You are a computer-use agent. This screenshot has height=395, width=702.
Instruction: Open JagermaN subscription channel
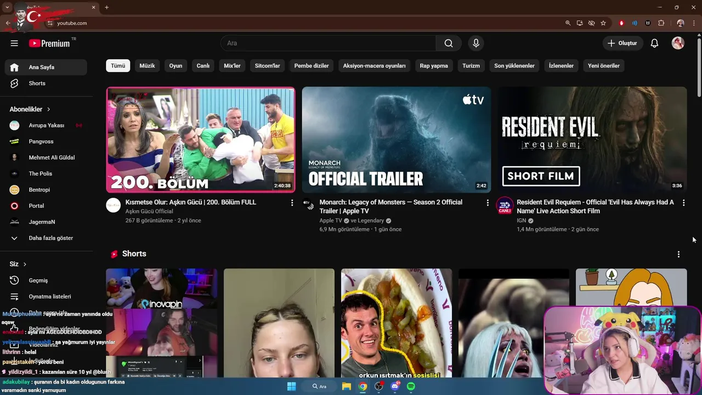point(46,222)
